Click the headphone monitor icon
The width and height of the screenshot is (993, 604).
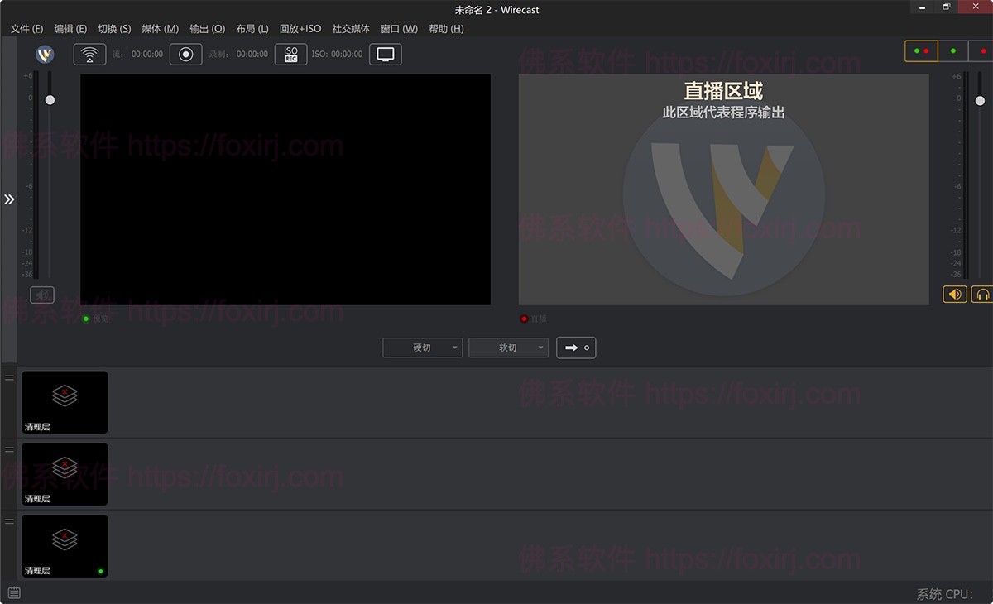tap(981, 294)
